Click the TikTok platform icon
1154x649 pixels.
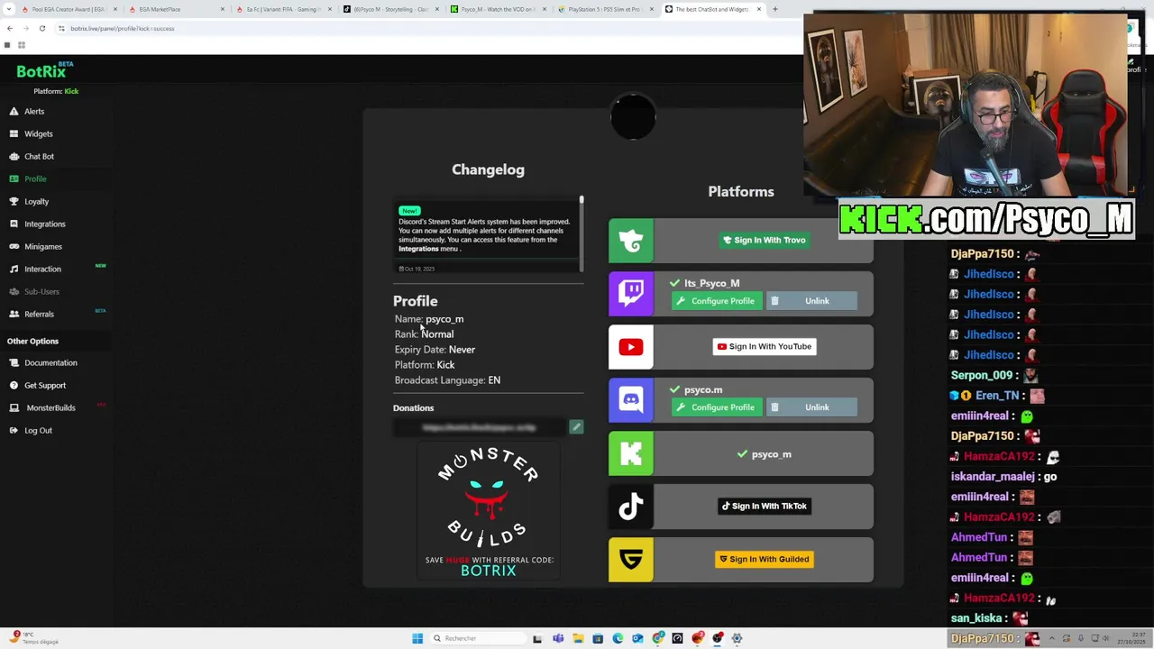coord(631,507)
